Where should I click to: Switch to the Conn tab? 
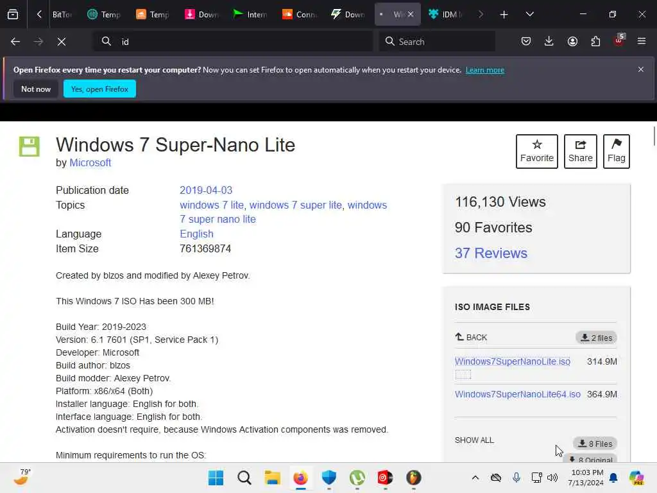click(x=299, y=14)
